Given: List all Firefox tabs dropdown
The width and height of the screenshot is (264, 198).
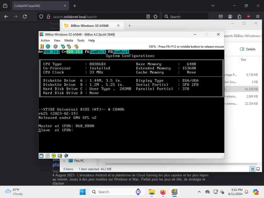Looking at the screenshot, I should click(x=213, y=6).
